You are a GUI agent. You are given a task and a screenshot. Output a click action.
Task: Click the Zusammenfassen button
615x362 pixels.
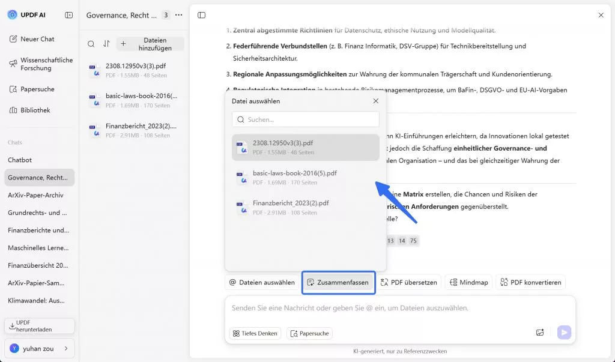[338, 282]
